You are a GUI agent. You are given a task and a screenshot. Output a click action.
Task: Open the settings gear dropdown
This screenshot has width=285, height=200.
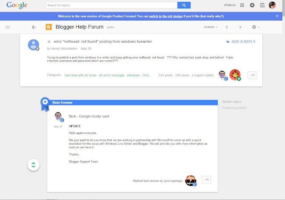(256, 27)
